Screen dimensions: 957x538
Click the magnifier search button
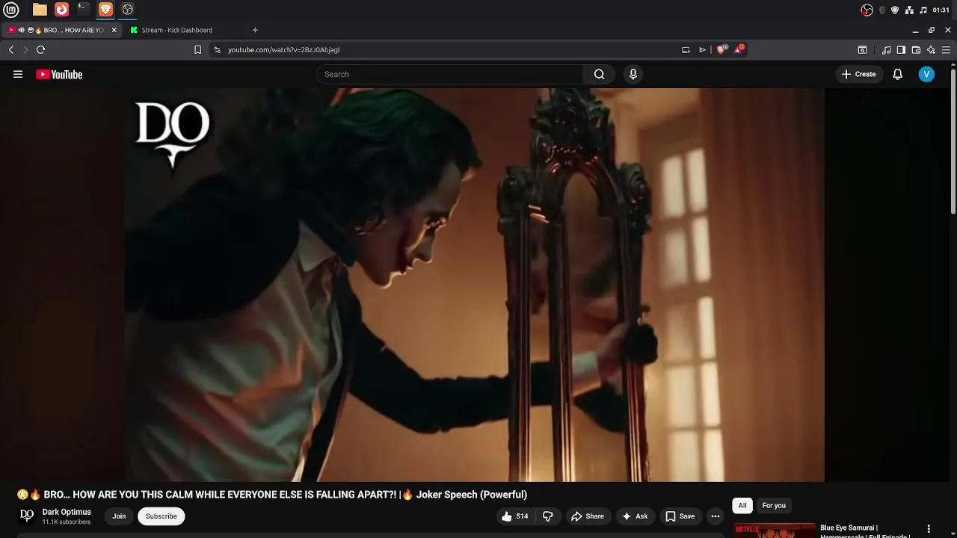pos(599,74)
